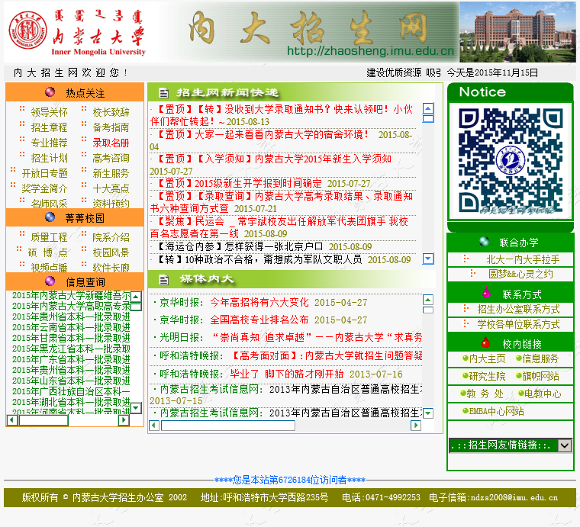Open the 2015年云南省本科一批录取进 entry

pos(71,327)
